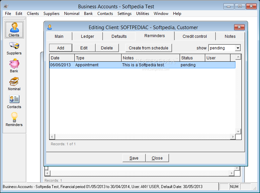The height and width of the screenshot is (193, 260).
Task: Sort by the User column header
Action: pos(217,58)
